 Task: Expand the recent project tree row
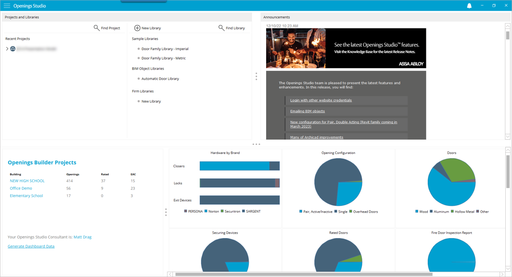point(7,49)
